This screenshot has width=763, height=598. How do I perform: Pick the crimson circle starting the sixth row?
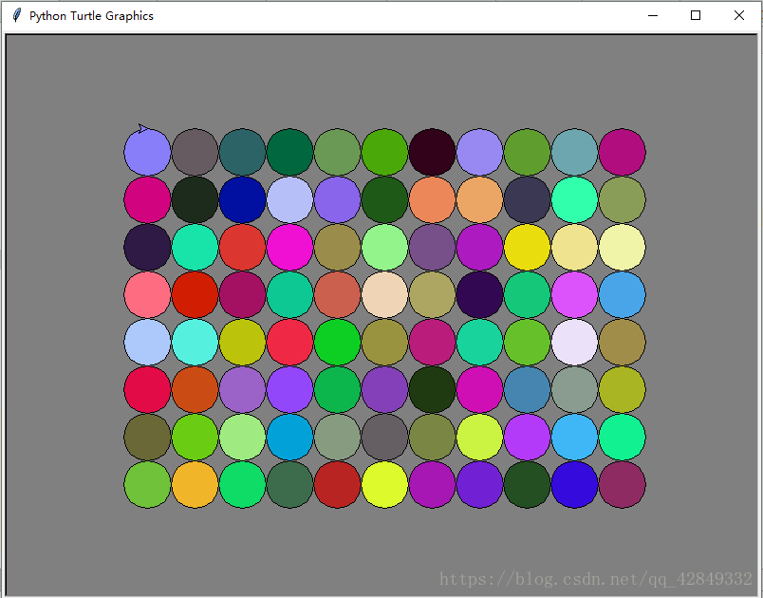coord(147,390)
